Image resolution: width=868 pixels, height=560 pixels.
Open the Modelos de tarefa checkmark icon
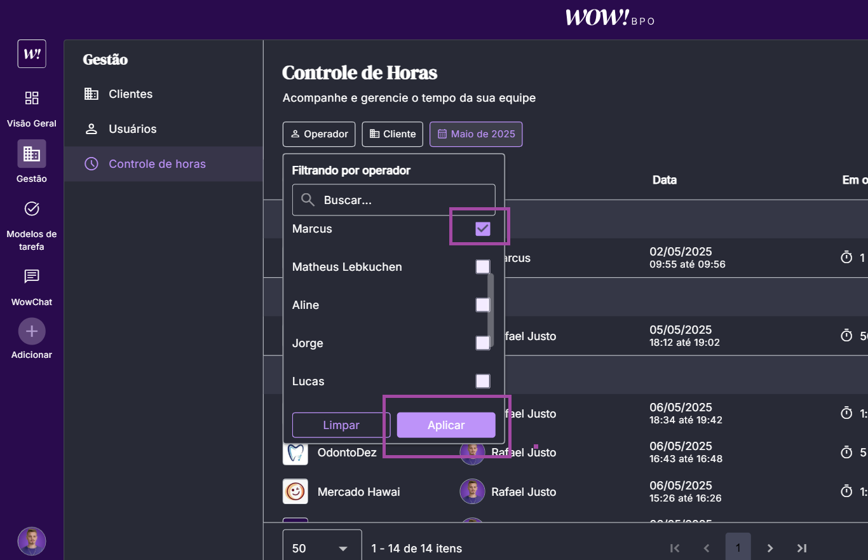tap(32, 208)
